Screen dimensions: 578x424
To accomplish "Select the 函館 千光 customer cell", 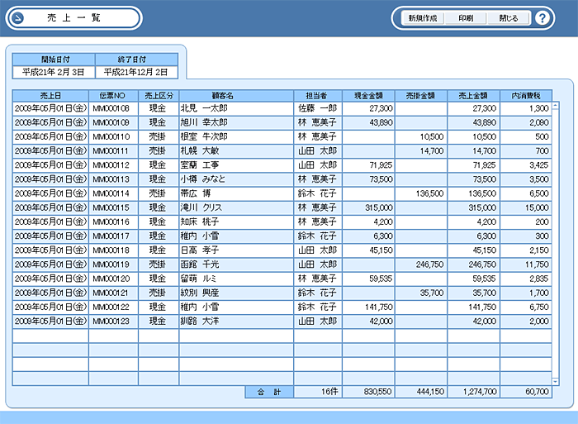I will (235, 264).
